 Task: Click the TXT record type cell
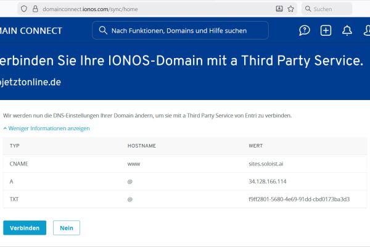coord(14,199)
